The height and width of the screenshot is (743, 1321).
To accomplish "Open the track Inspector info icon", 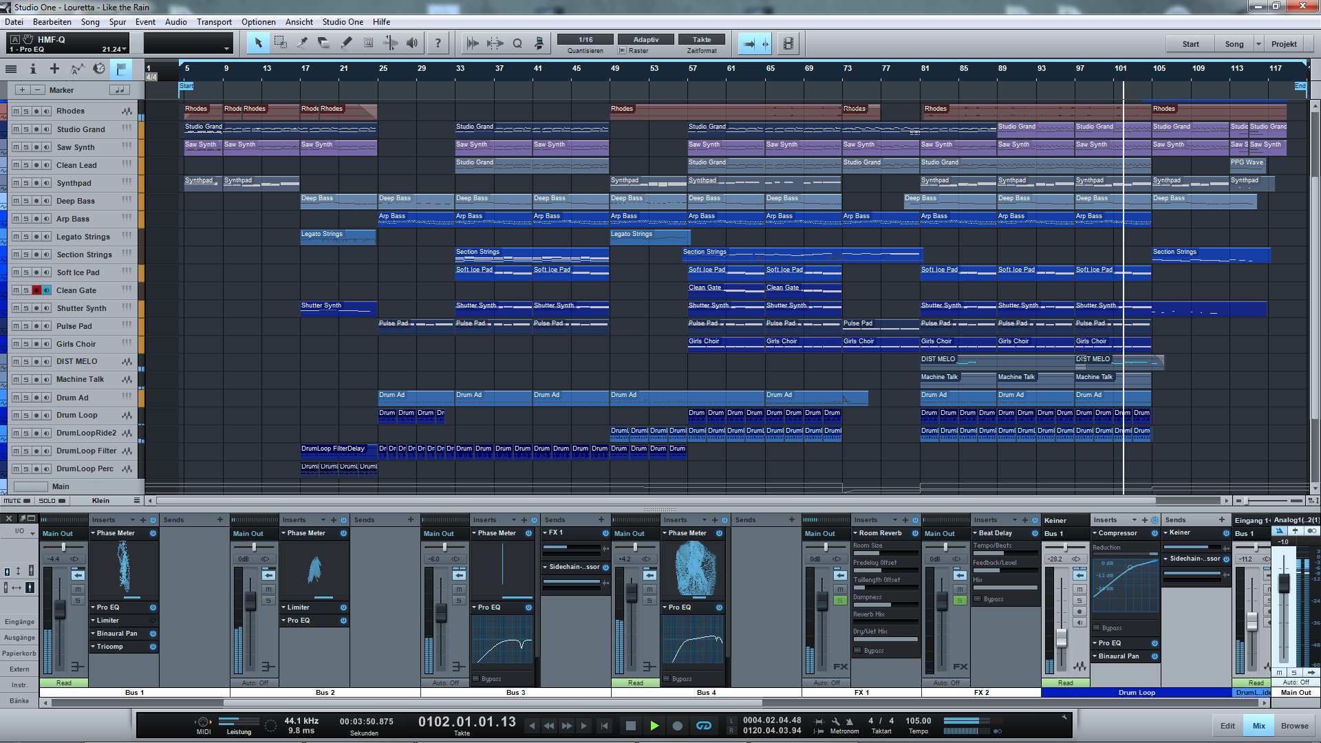I will click(32, 69).
